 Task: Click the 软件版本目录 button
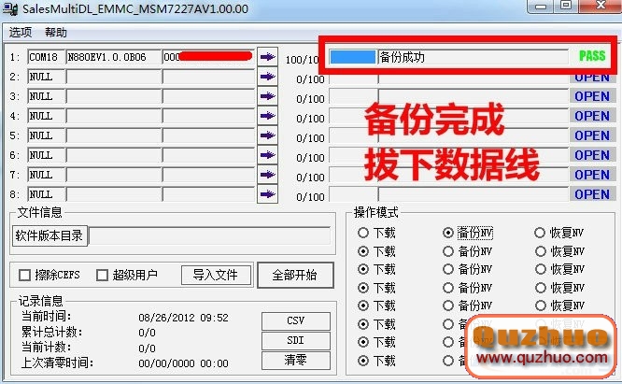49,236
